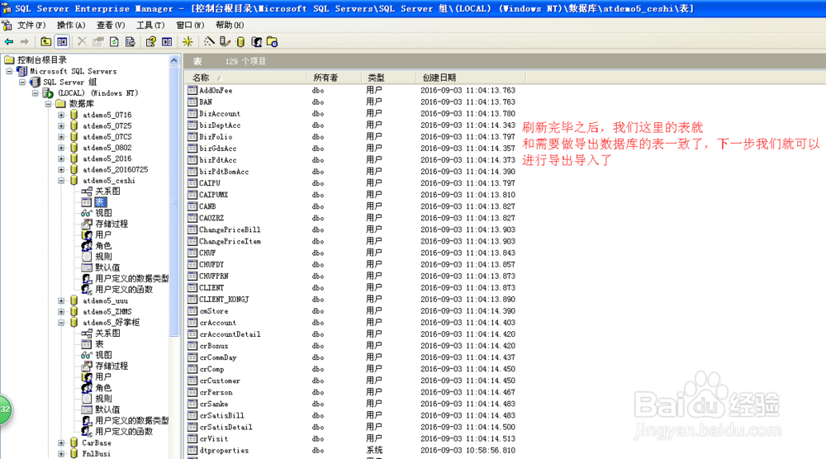Open the Properties toolbar icon

click(x=98, y=41)
